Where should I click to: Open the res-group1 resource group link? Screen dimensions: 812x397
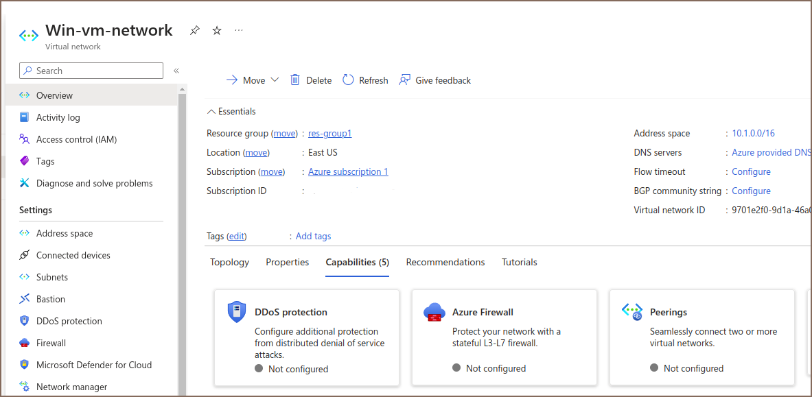329,134
